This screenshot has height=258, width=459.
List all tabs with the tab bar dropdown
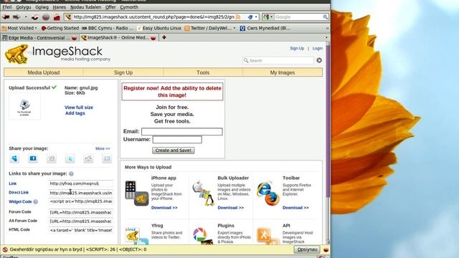coord(326,37)
